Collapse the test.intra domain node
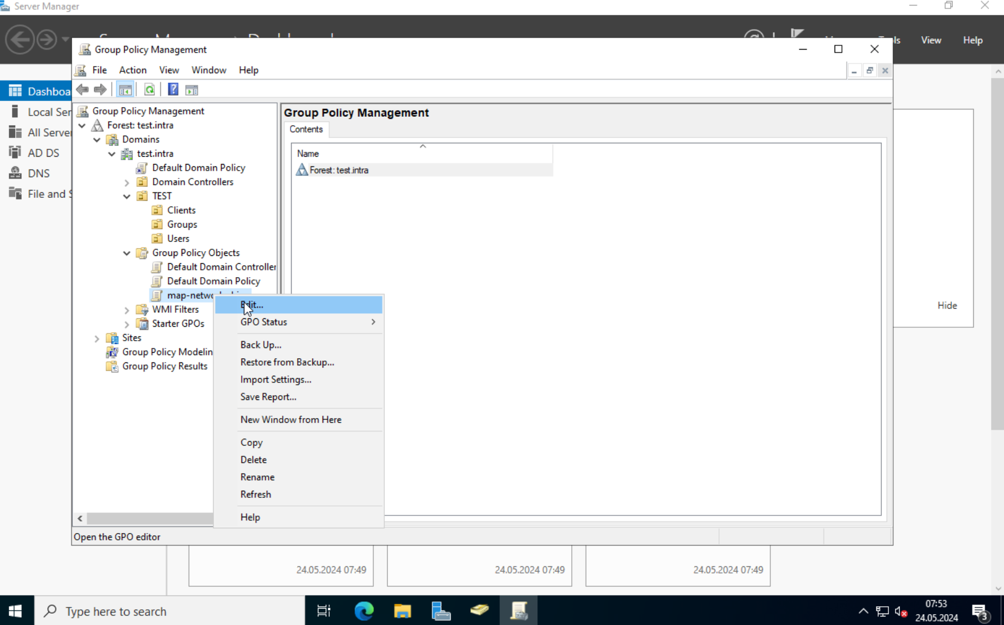The height and width of the screenshot is (625, 1004). (112, 154)
